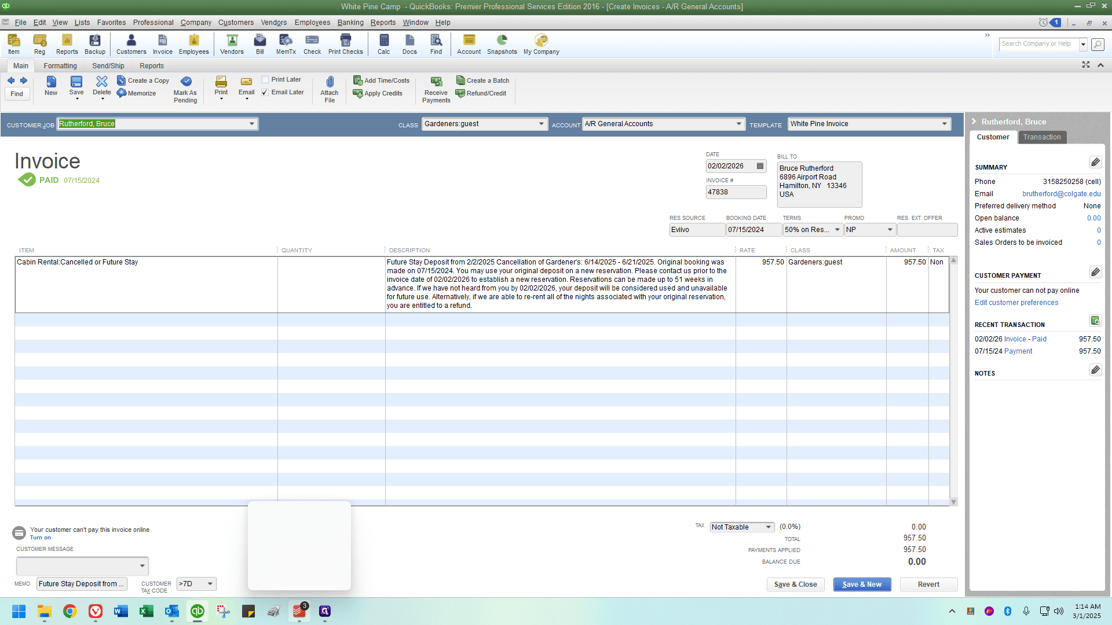Click Refund/Credit in the ribbon
This screenshot has width=1112, height=625.
pos(481,93)
